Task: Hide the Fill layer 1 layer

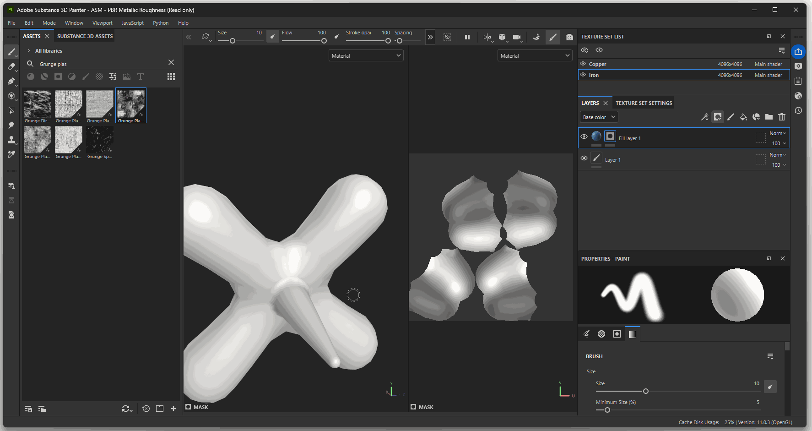Action: pos(584,136)
